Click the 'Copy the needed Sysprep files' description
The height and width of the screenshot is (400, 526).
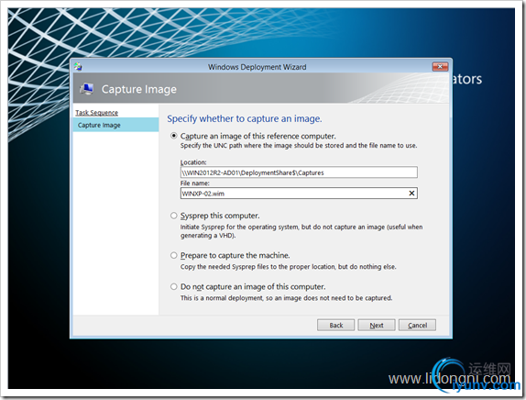click(x=289, y=267)
